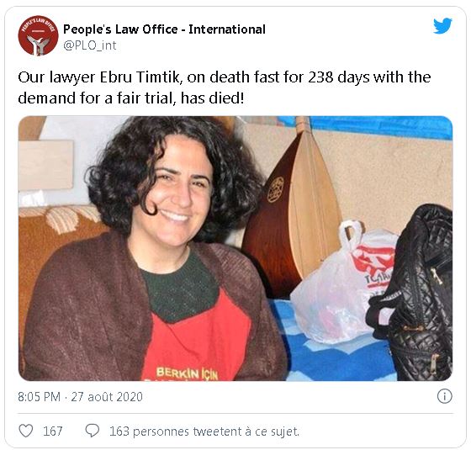Open the People's Law Office profile avatar
Viewport: 471px width, 450px height.
(38, 36)
